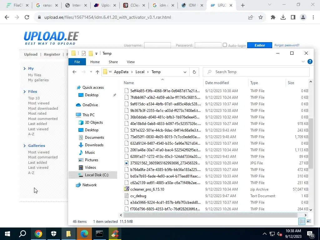Open recent locations dropdown arrow
This screenshot has height=240, width=320.
[x=91, y=72]
